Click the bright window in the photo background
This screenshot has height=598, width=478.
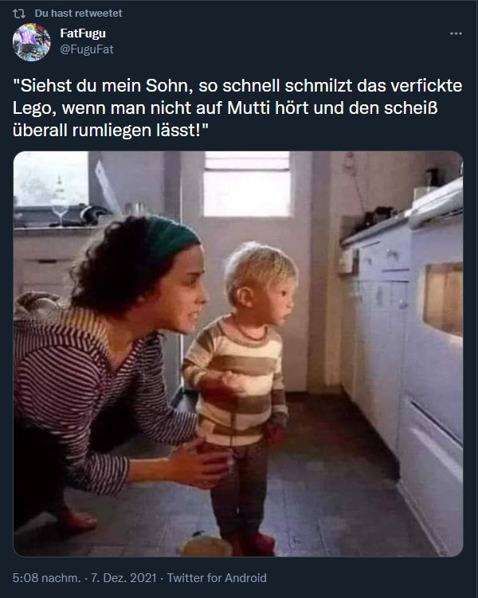(x=247, y=184)
